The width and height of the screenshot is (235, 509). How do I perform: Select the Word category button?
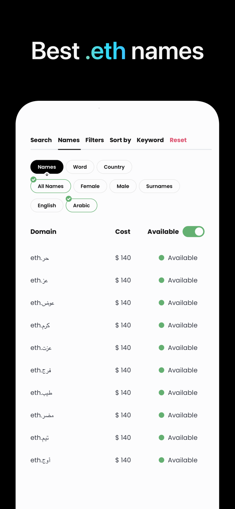click(x=80, y=167)
